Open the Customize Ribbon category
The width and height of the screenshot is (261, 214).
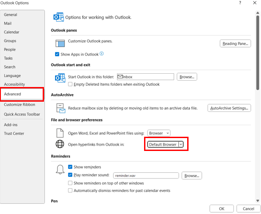20,105
